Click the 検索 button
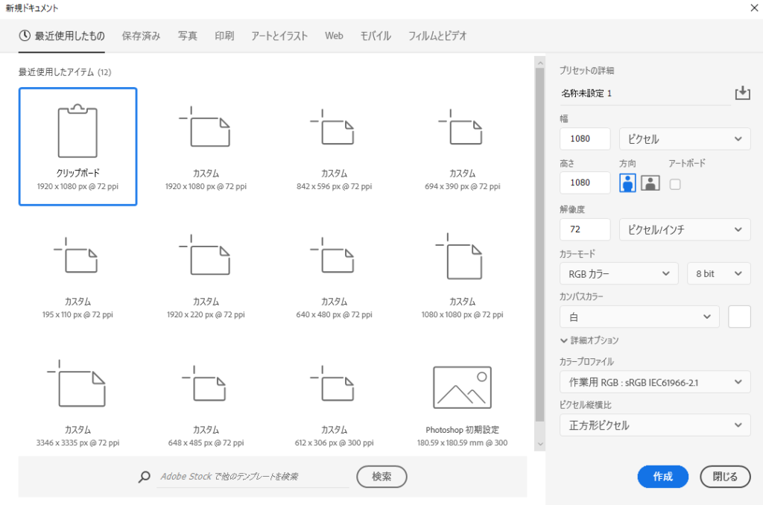The height and width of the screenshot is (505, 763). click(x=381, y=477)
